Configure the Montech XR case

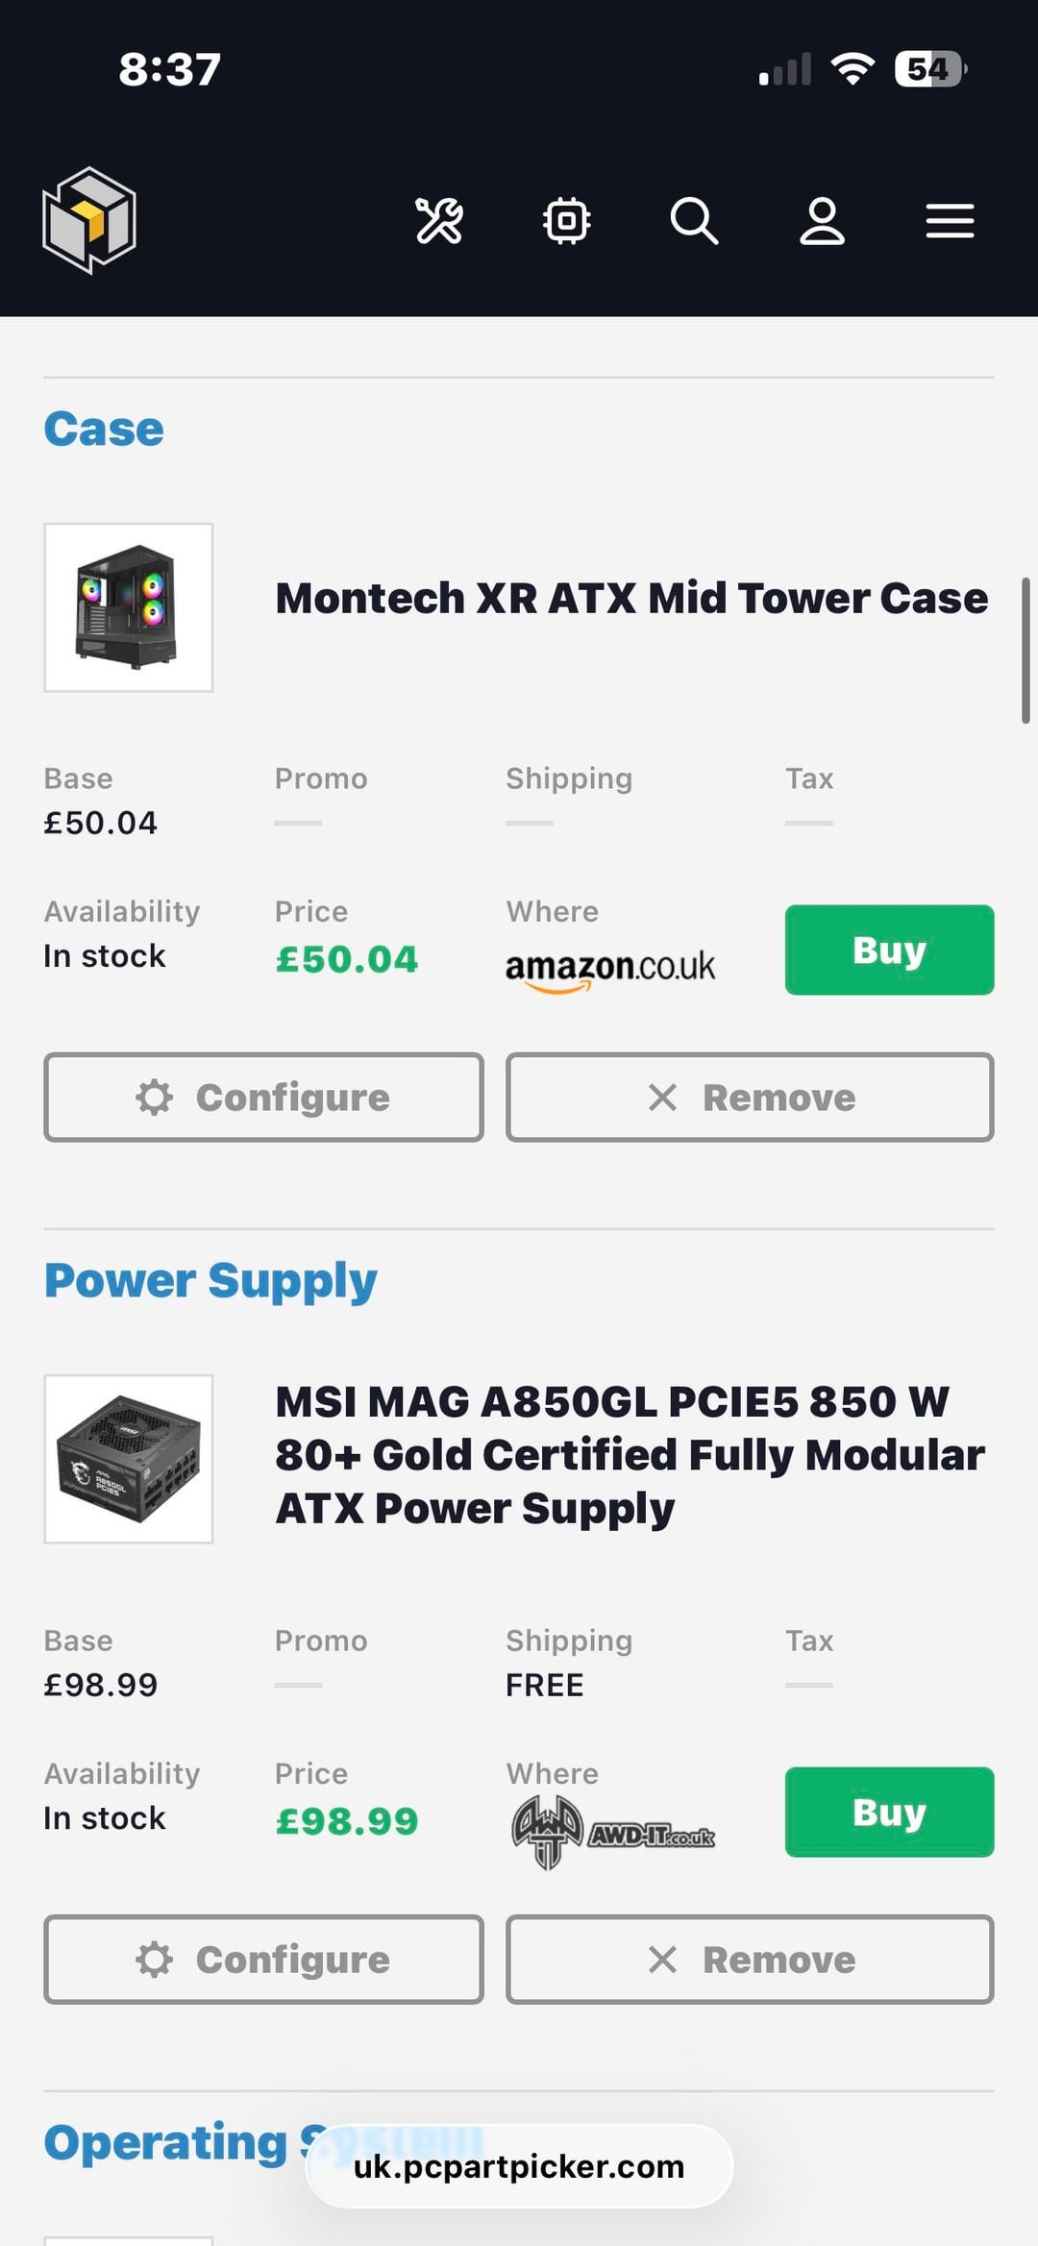263,1098
